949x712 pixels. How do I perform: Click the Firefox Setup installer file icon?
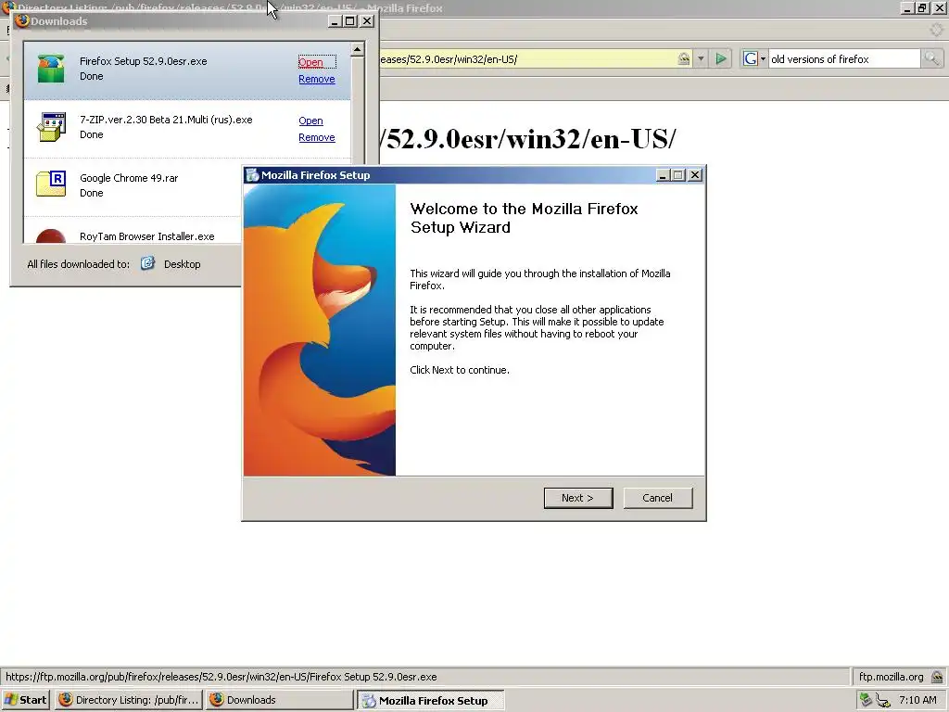tap(51, 69)
